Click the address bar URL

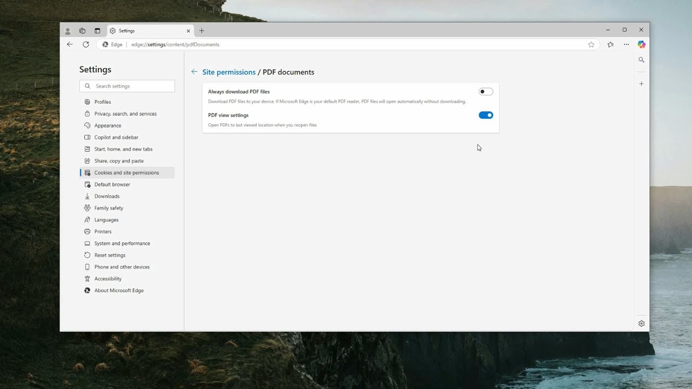click(175, 44)
